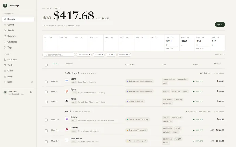Select the JAN '26 month card
The image size is (236, 147).
[x=172, y=43]
